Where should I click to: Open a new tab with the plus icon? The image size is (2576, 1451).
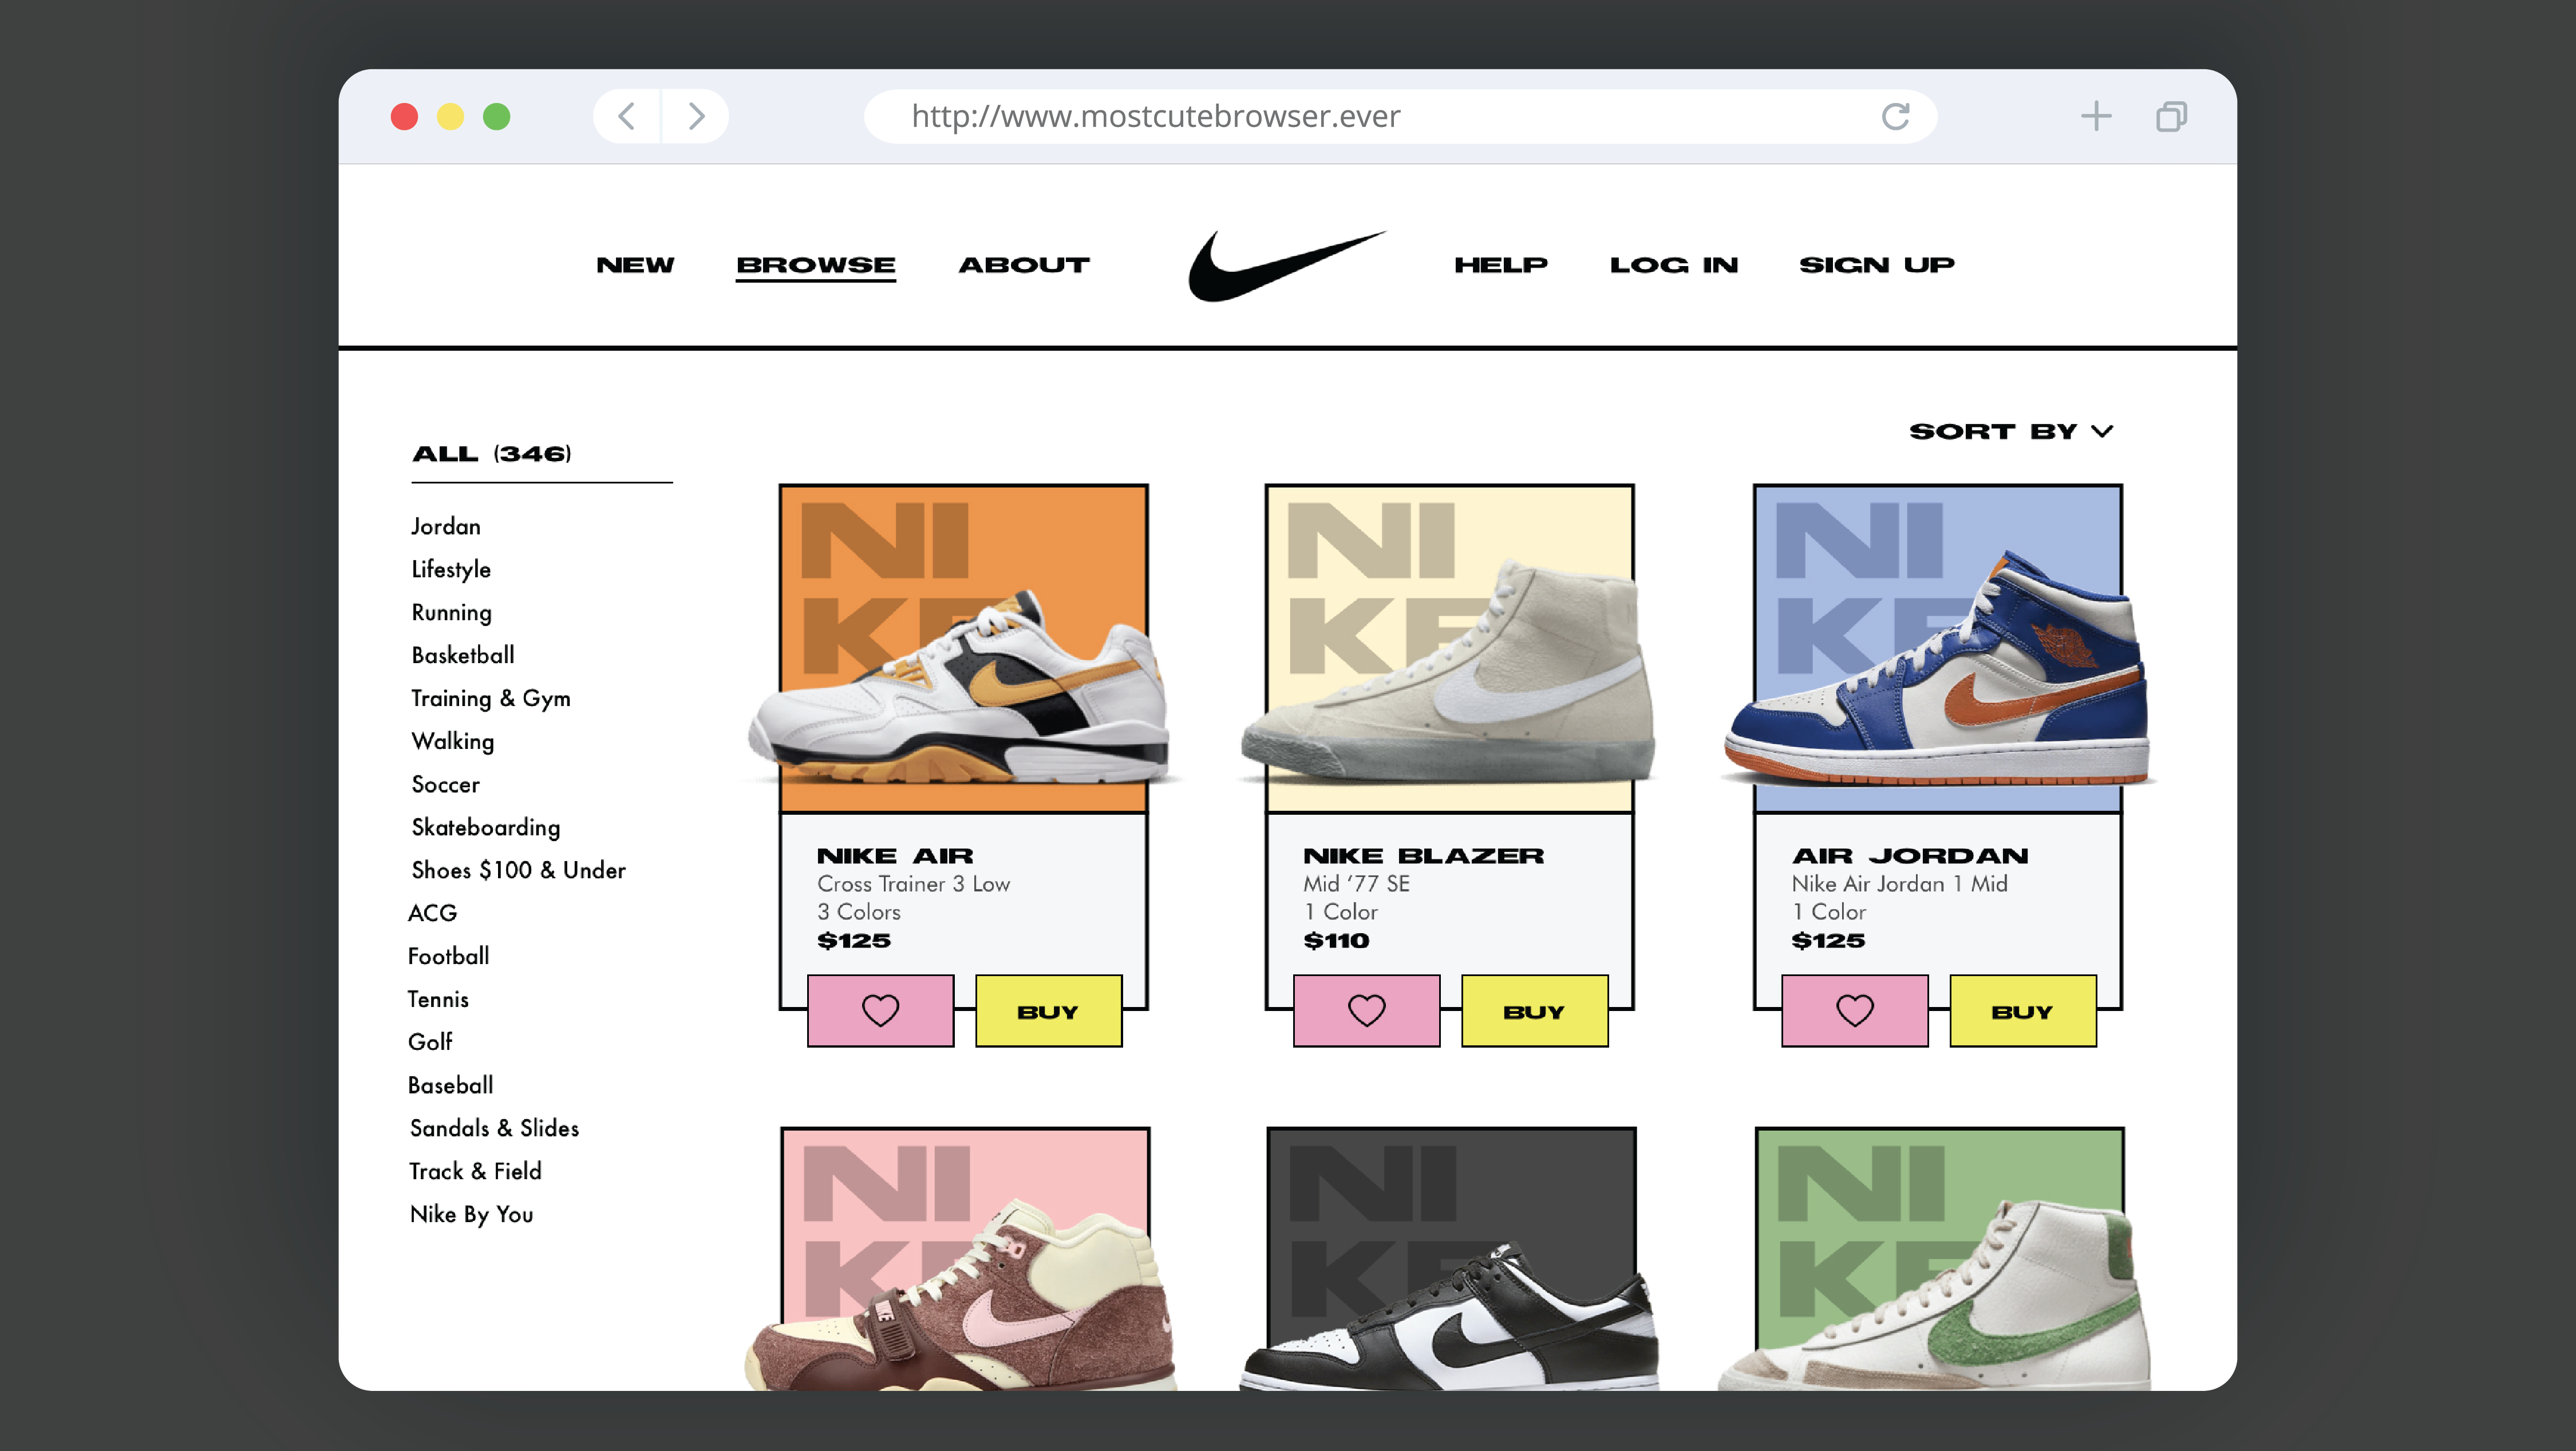2096,116
